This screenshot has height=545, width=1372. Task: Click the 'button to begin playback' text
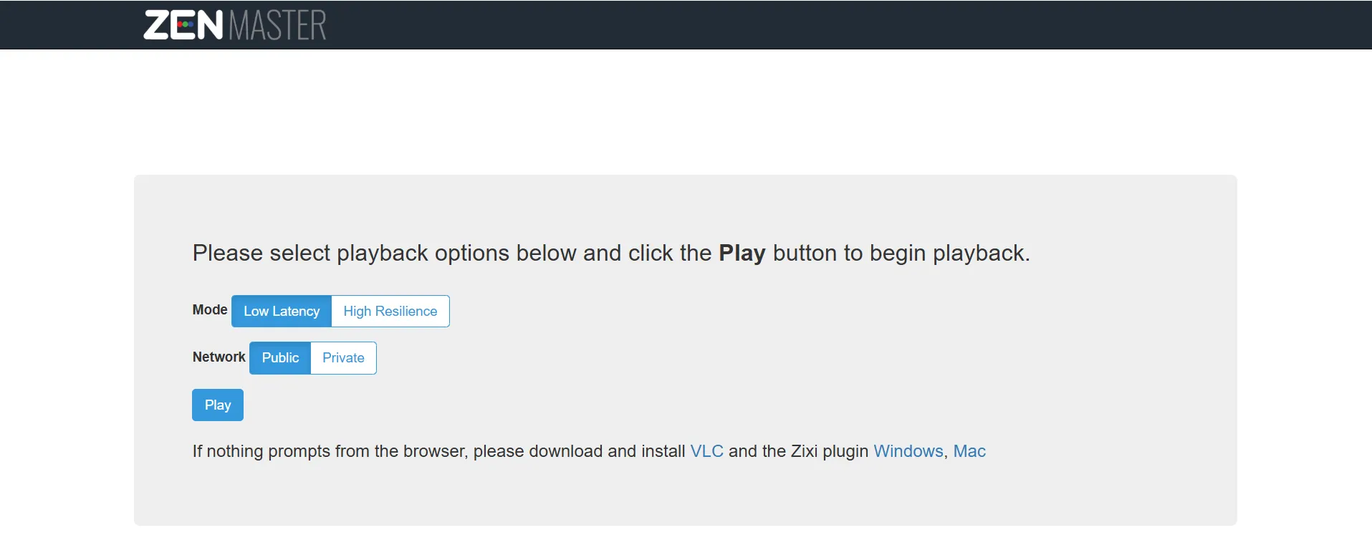tap(901, 254)
